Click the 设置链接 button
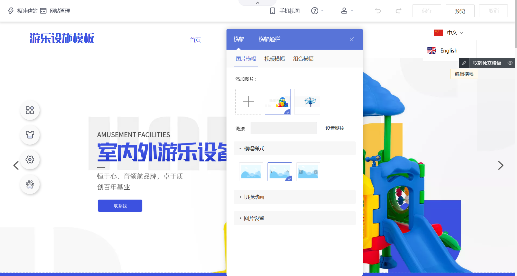 click(x=334, y=128)
